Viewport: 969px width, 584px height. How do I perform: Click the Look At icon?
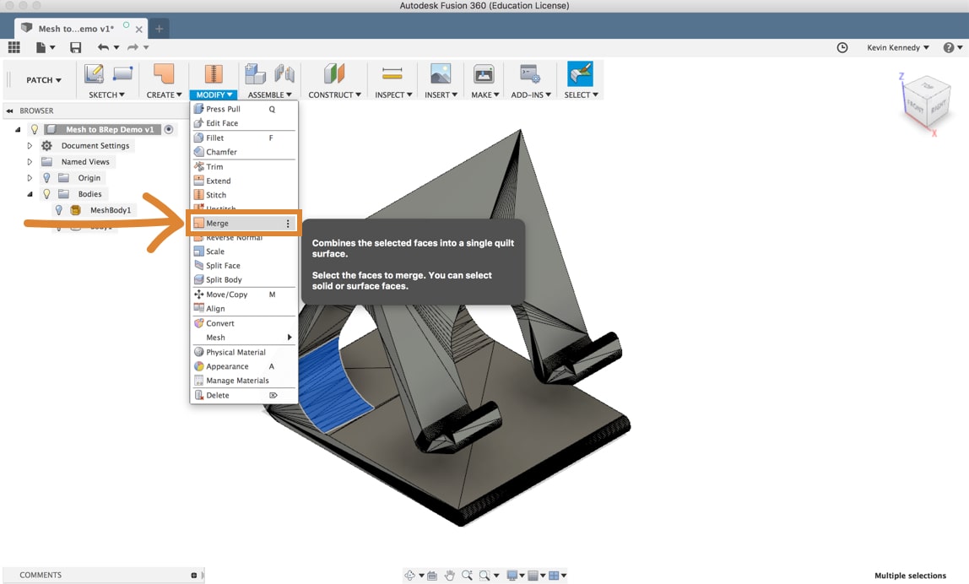click(432, 576)
